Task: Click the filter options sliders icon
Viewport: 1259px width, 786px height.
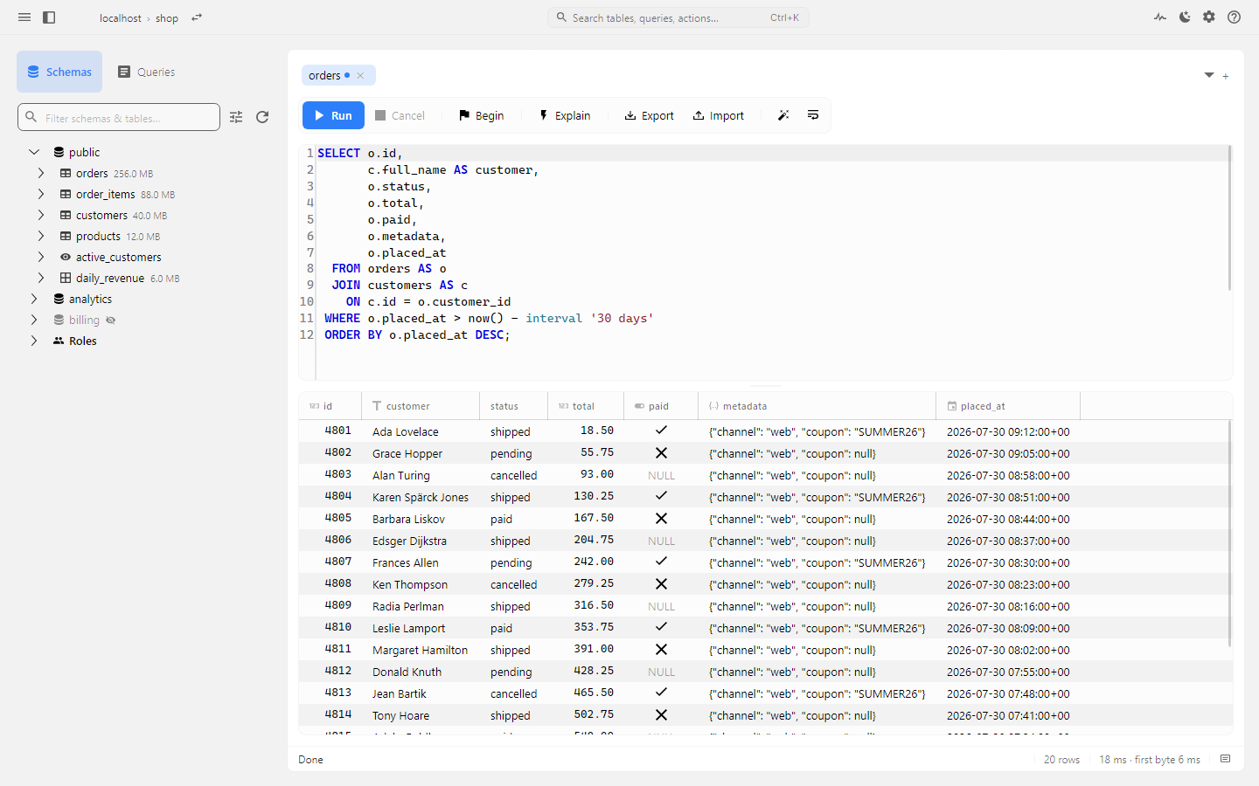Action: point(236,117)
